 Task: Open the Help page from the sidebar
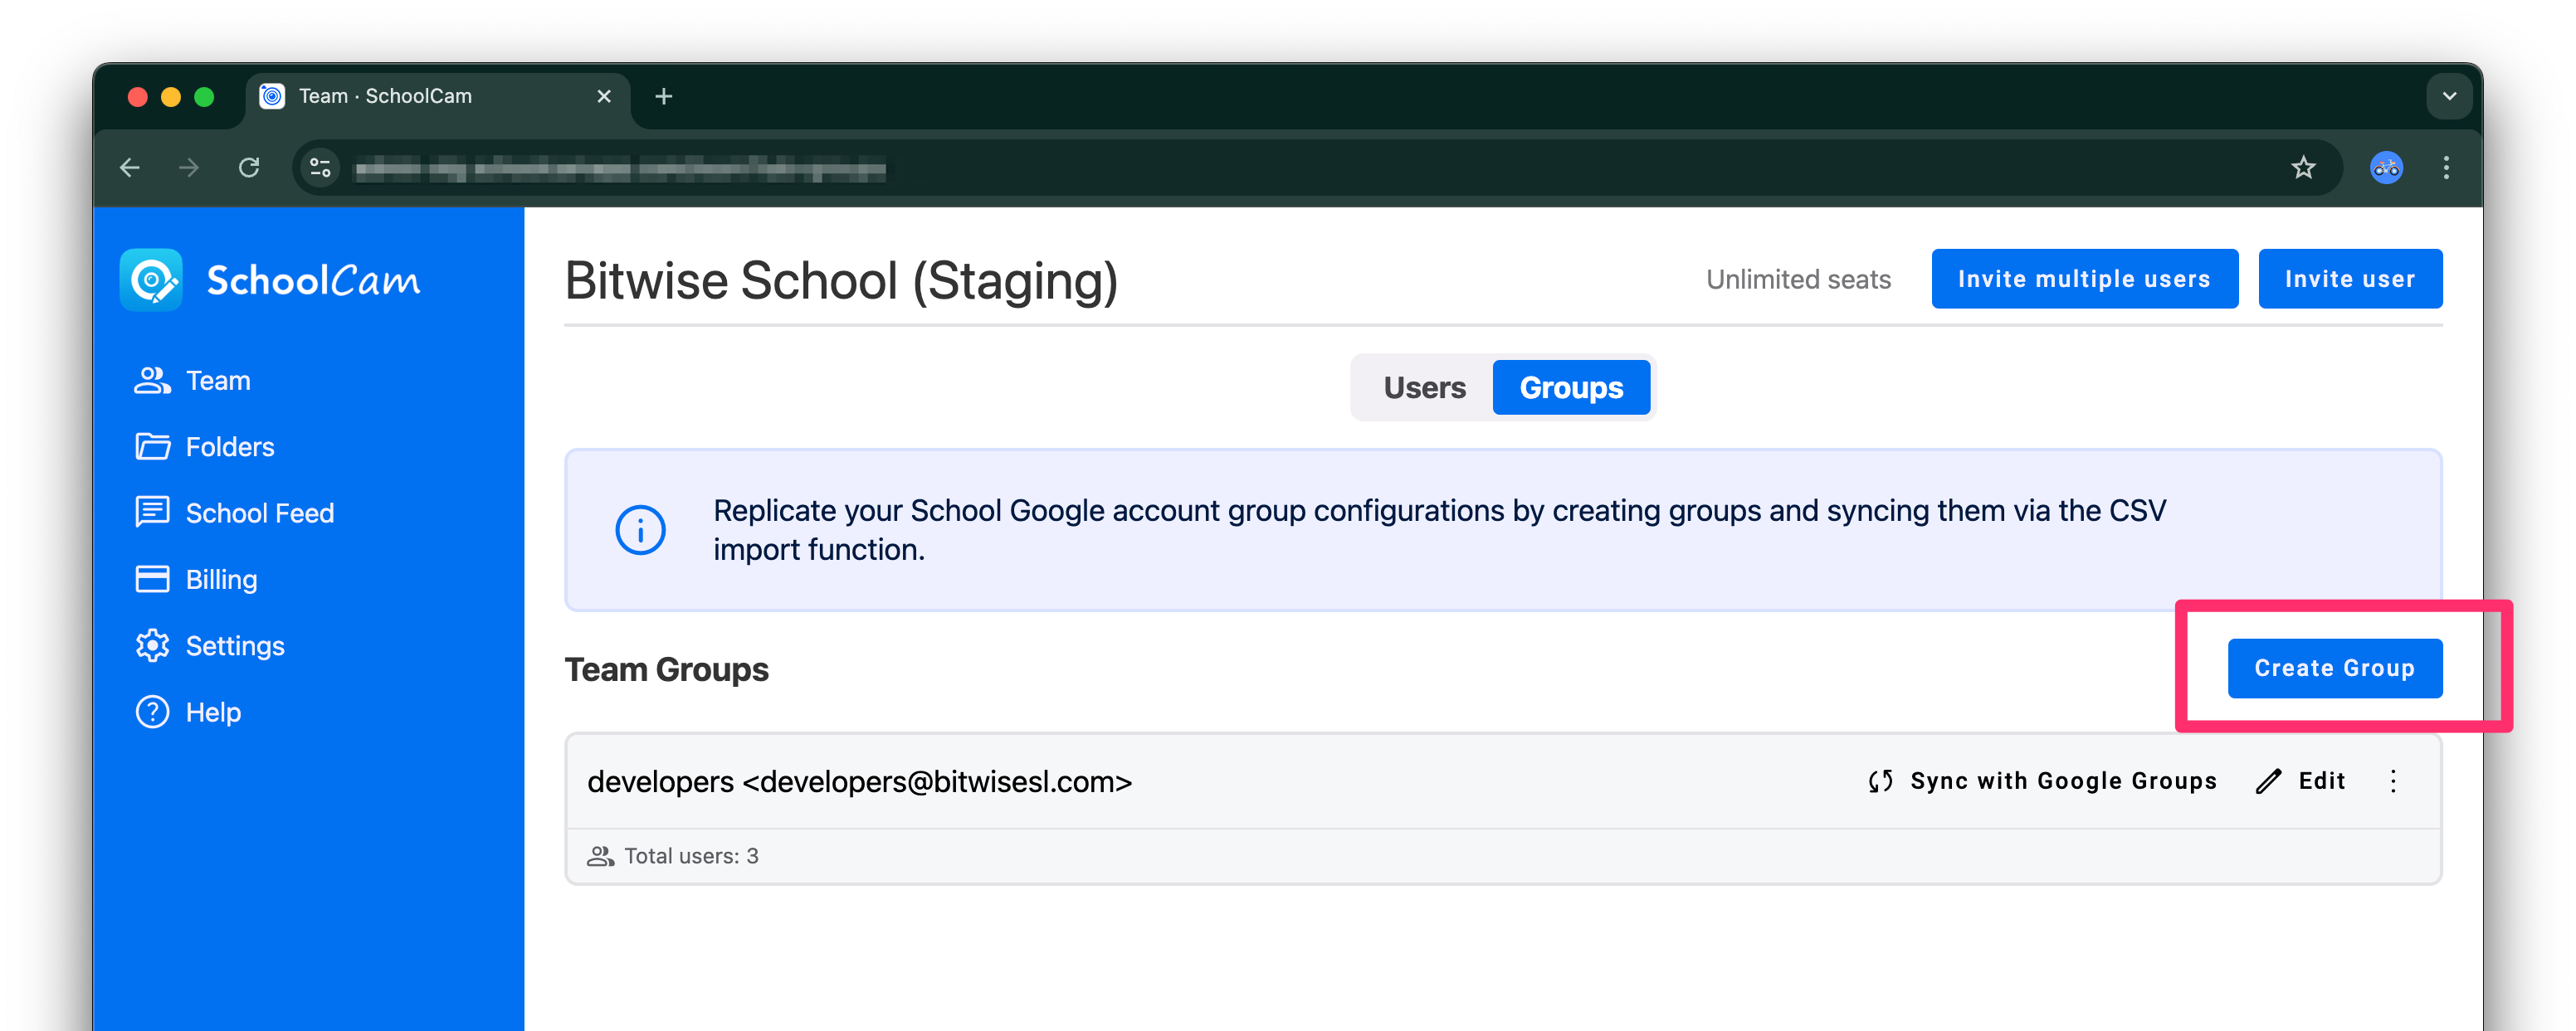click(x=188, y=712)
